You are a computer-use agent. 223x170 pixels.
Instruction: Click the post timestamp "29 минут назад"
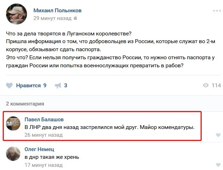[x=52, y=18]
